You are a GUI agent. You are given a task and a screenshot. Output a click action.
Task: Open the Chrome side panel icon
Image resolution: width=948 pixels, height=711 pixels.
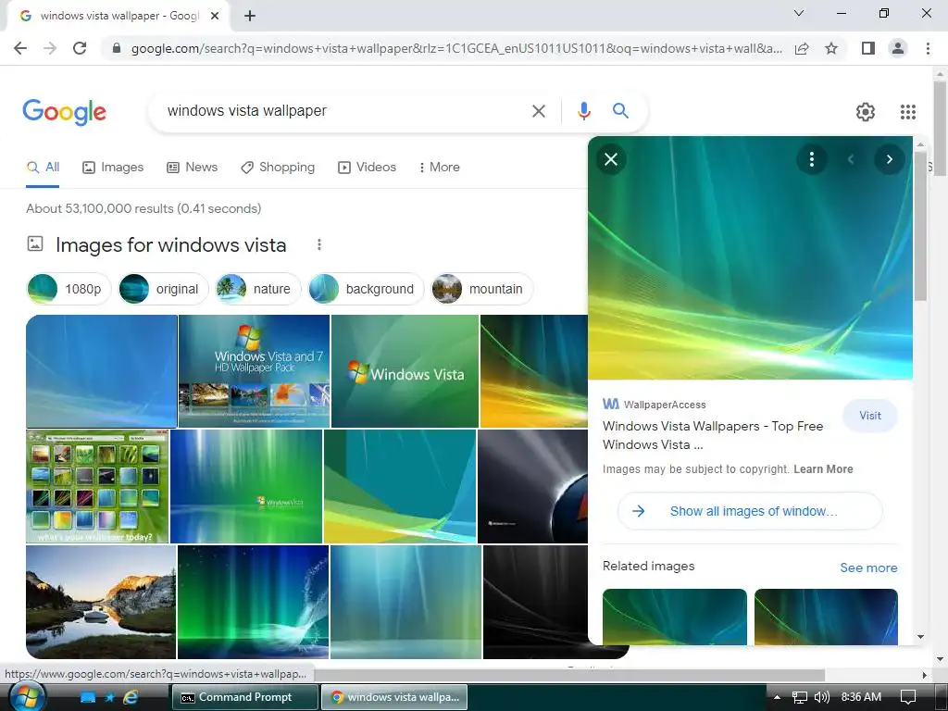click(868, 48)
